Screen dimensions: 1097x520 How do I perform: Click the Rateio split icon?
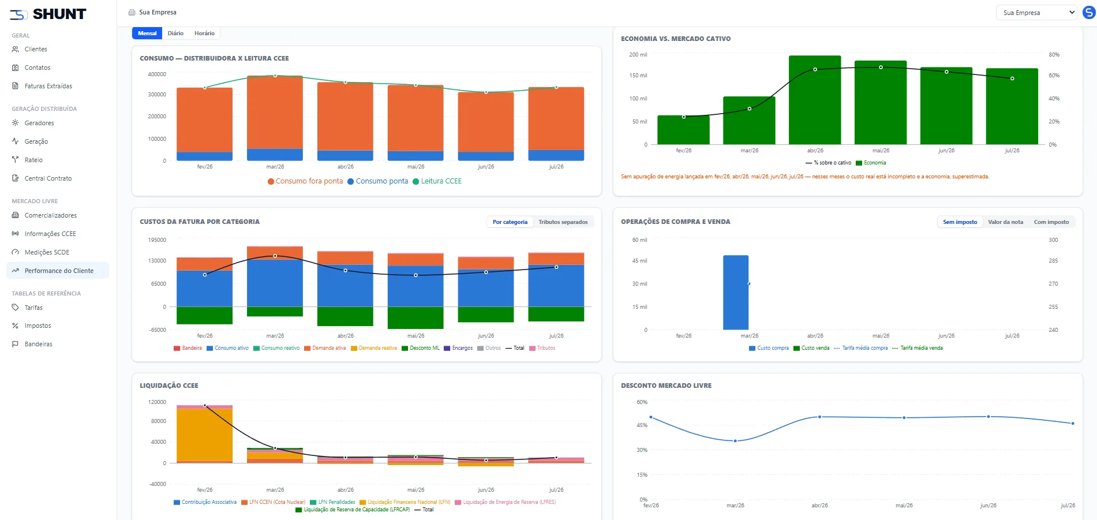[x=16, y=160]
